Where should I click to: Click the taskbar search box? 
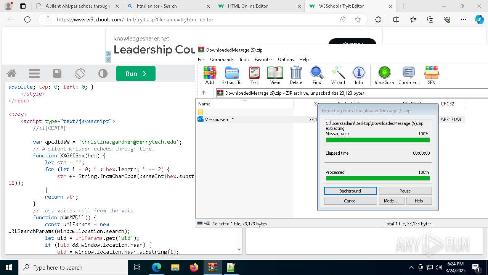pyautogui.click(x=73, y=267)
